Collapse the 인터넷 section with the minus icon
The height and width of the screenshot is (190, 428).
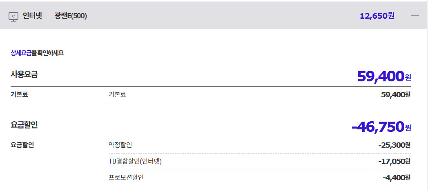point(415,16)
